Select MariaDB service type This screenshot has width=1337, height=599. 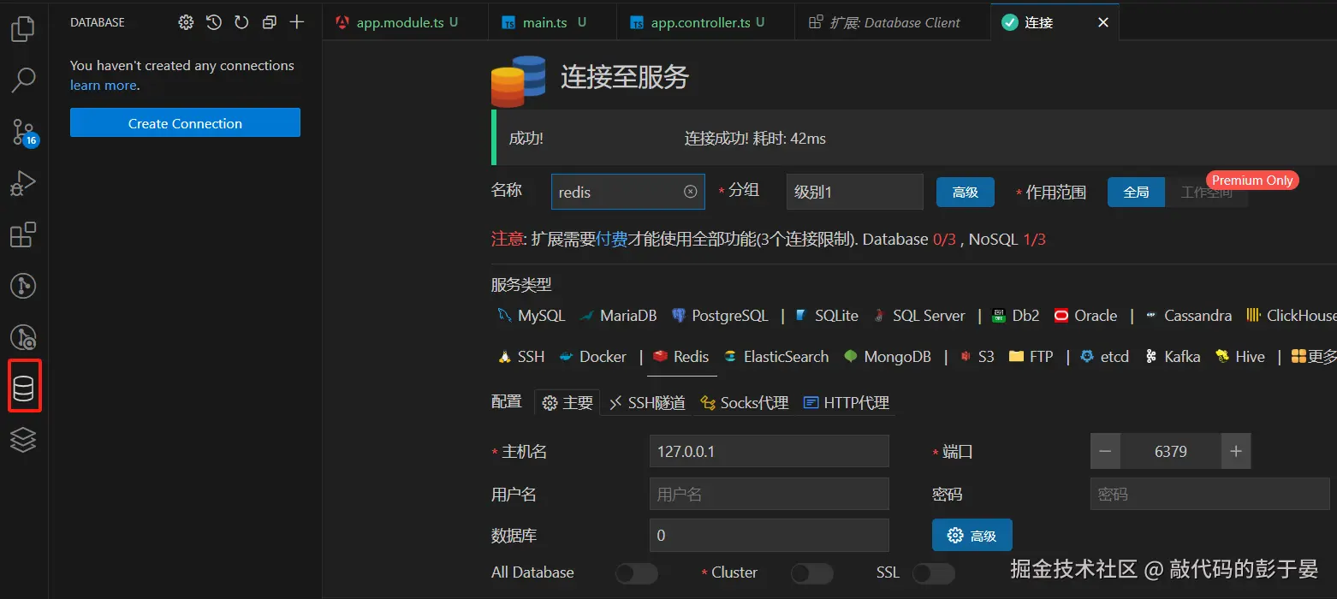(x=617, y=316)
